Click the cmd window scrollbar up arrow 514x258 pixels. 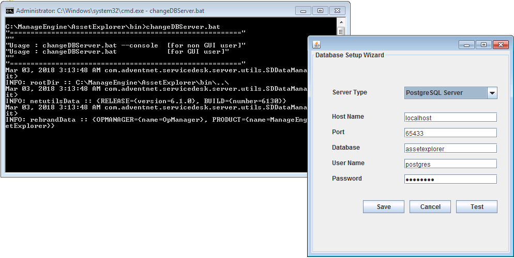[x=341, y=22]
